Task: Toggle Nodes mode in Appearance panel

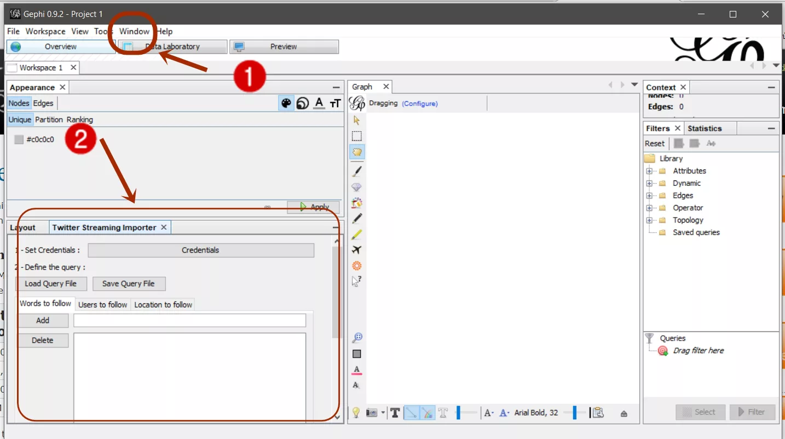Action: pyautogui.click(x=19, y=103)
